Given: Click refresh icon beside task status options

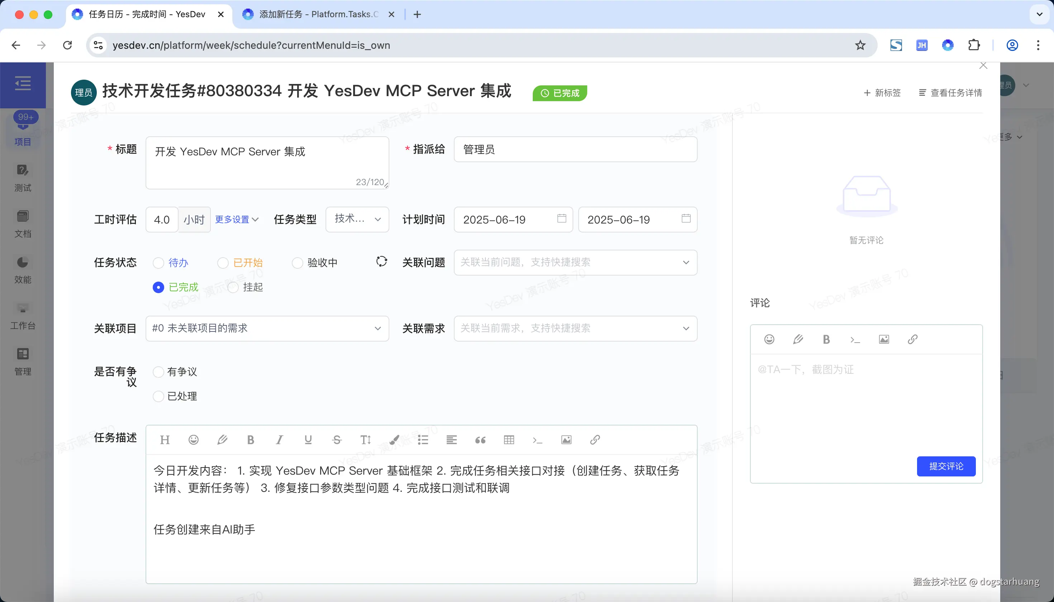Looking at the screenshot, I should click(x=381, y=262).
